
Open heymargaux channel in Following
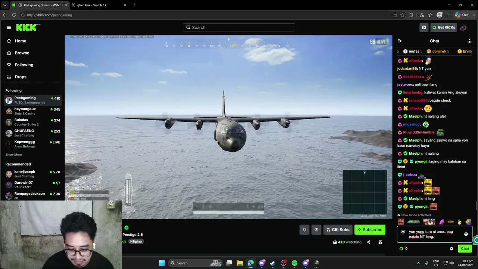pyautogui.click(x=33, y=111)
